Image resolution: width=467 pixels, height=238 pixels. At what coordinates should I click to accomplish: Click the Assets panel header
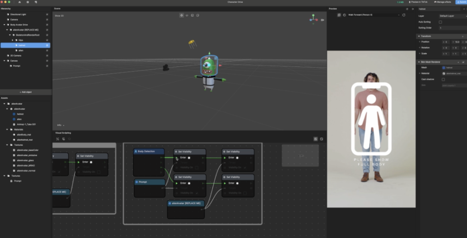(x=4, y=98)
